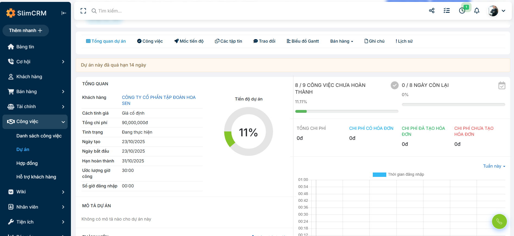
Task: Switch to the Biểu đồ Gantt tab
Action: [x=303, y=41]
